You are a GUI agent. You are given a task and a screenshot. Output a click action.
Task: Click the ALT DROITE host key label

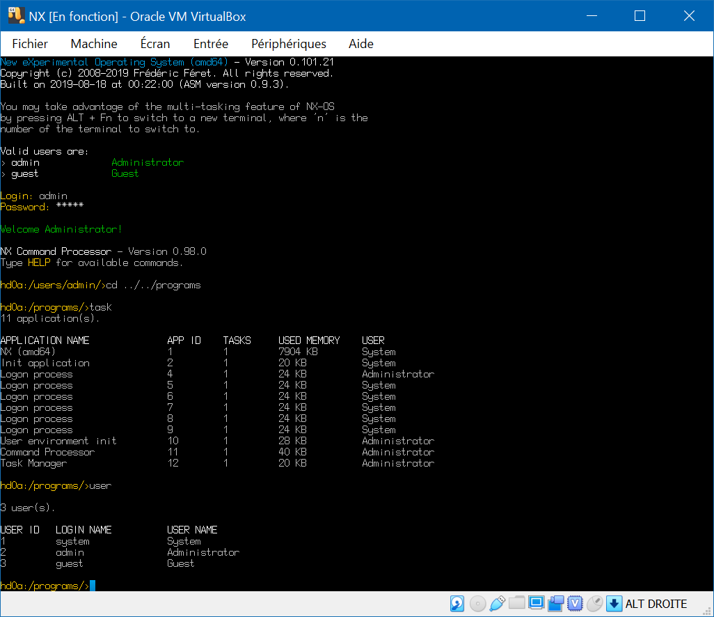[656, 604]
